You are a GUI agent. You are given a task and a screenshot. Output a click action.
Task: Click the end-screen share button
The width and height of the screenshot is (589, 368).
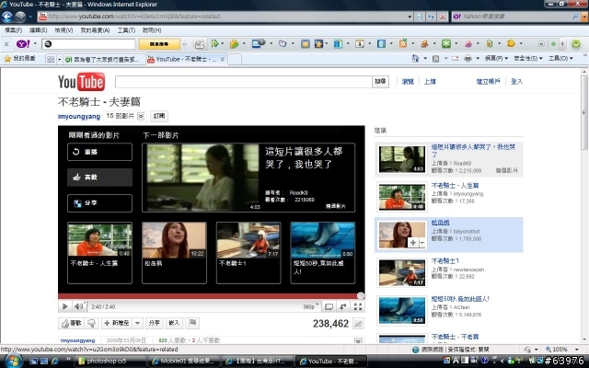99,202
